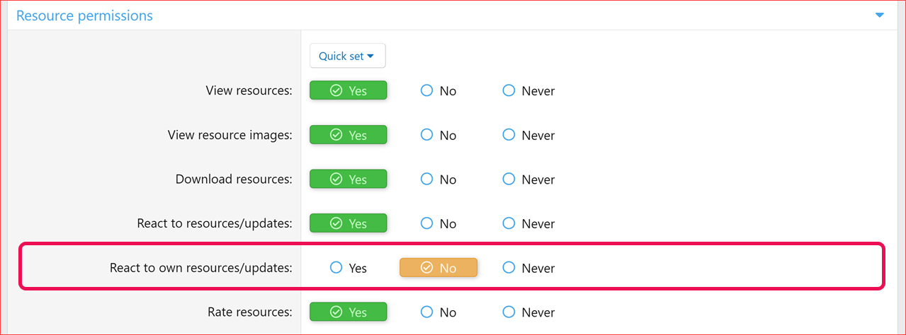This screenshot has width=906, height=335.
Task: Click the Resource permissions heading
Action: coord(84,16)
